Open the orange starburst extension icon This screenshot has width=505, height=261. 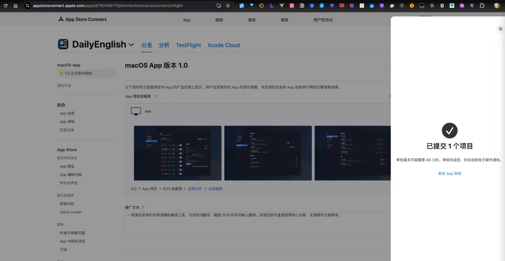[432, 6]
